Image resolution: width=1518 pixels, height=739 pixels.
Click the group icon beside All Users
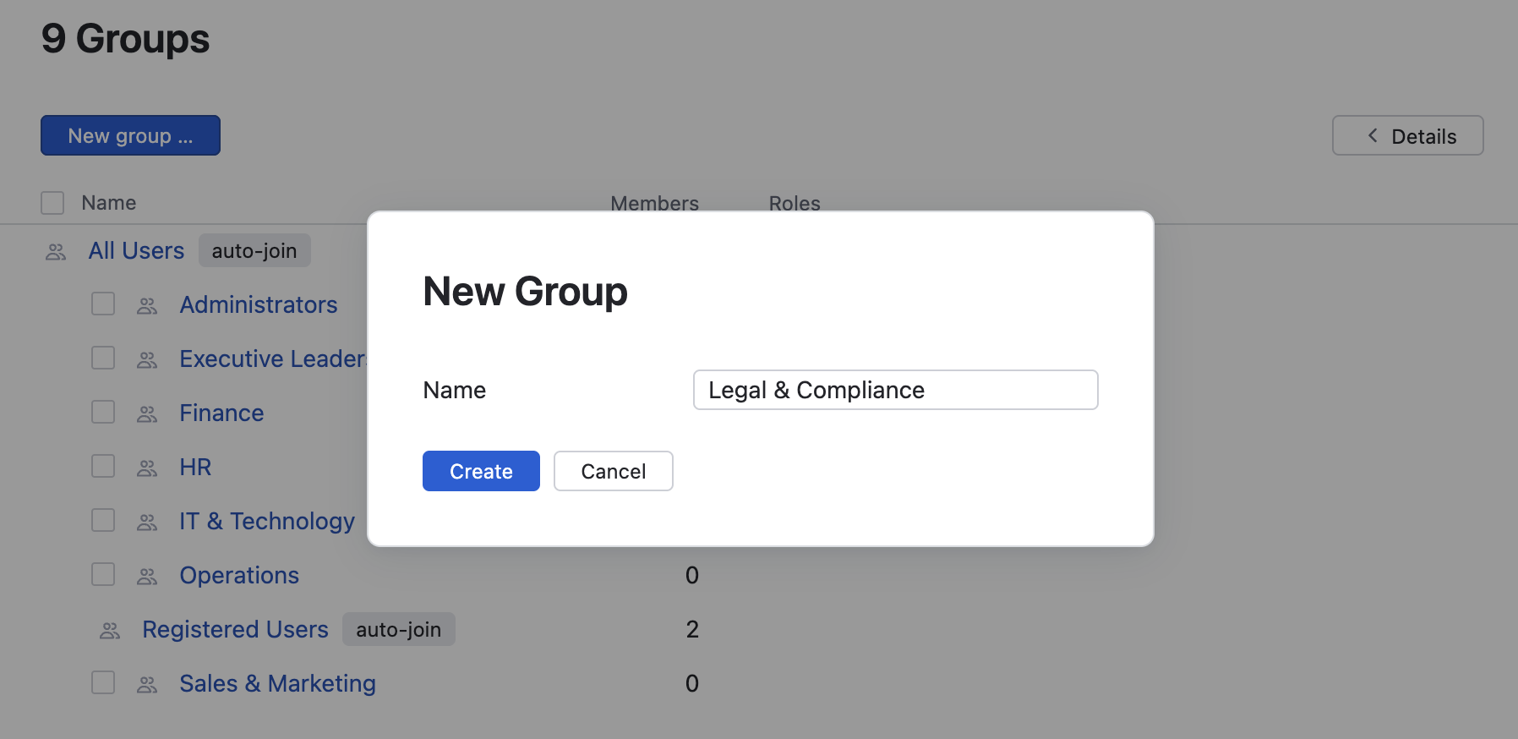56,252
